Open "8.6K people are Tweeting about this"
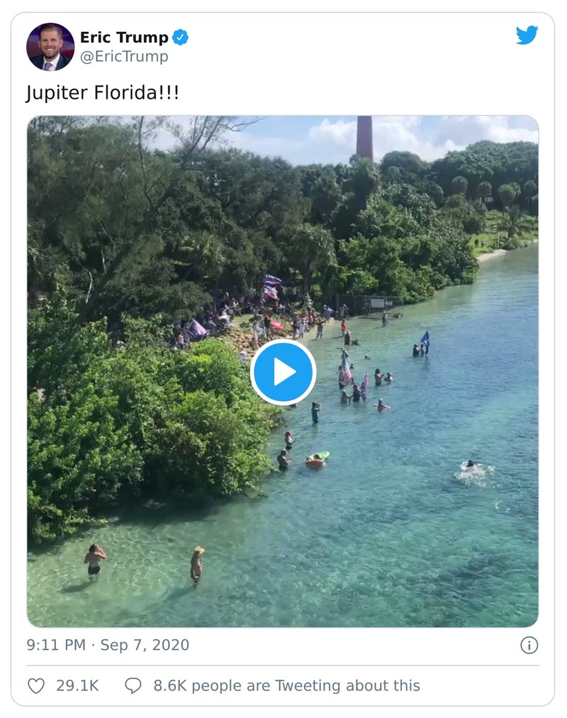This screenshot has height=718, width=567. pyautogui.click(x=286, y=685)
